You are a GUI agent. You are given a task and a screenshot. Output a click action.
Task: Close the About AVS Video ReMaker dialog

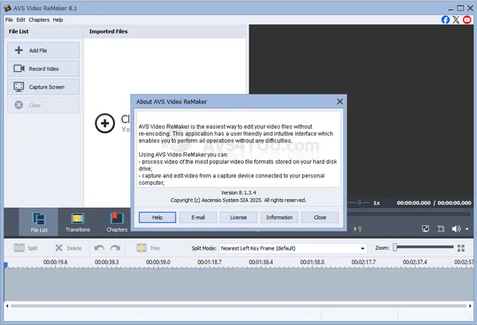[x=340, y=101]
